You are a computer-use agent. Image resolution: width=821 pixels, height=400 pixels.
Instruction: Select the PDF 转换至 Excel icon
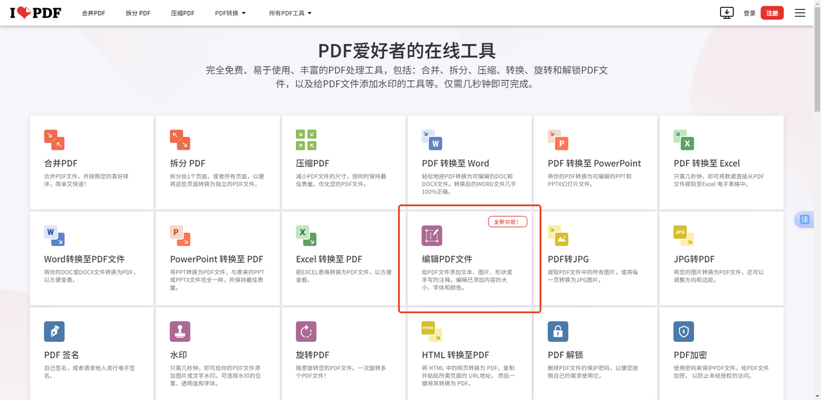tap(684, 140)
